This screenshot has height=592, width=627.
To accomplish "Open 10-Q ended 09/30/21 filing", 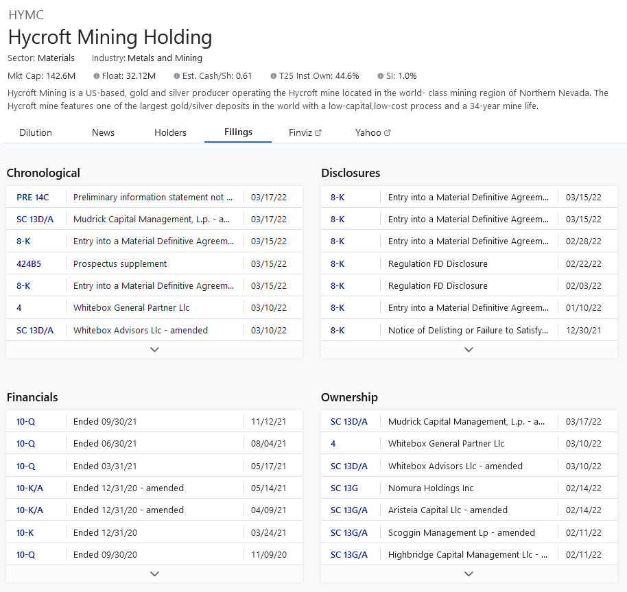I will pyautogui.click(x=25, y=422).
